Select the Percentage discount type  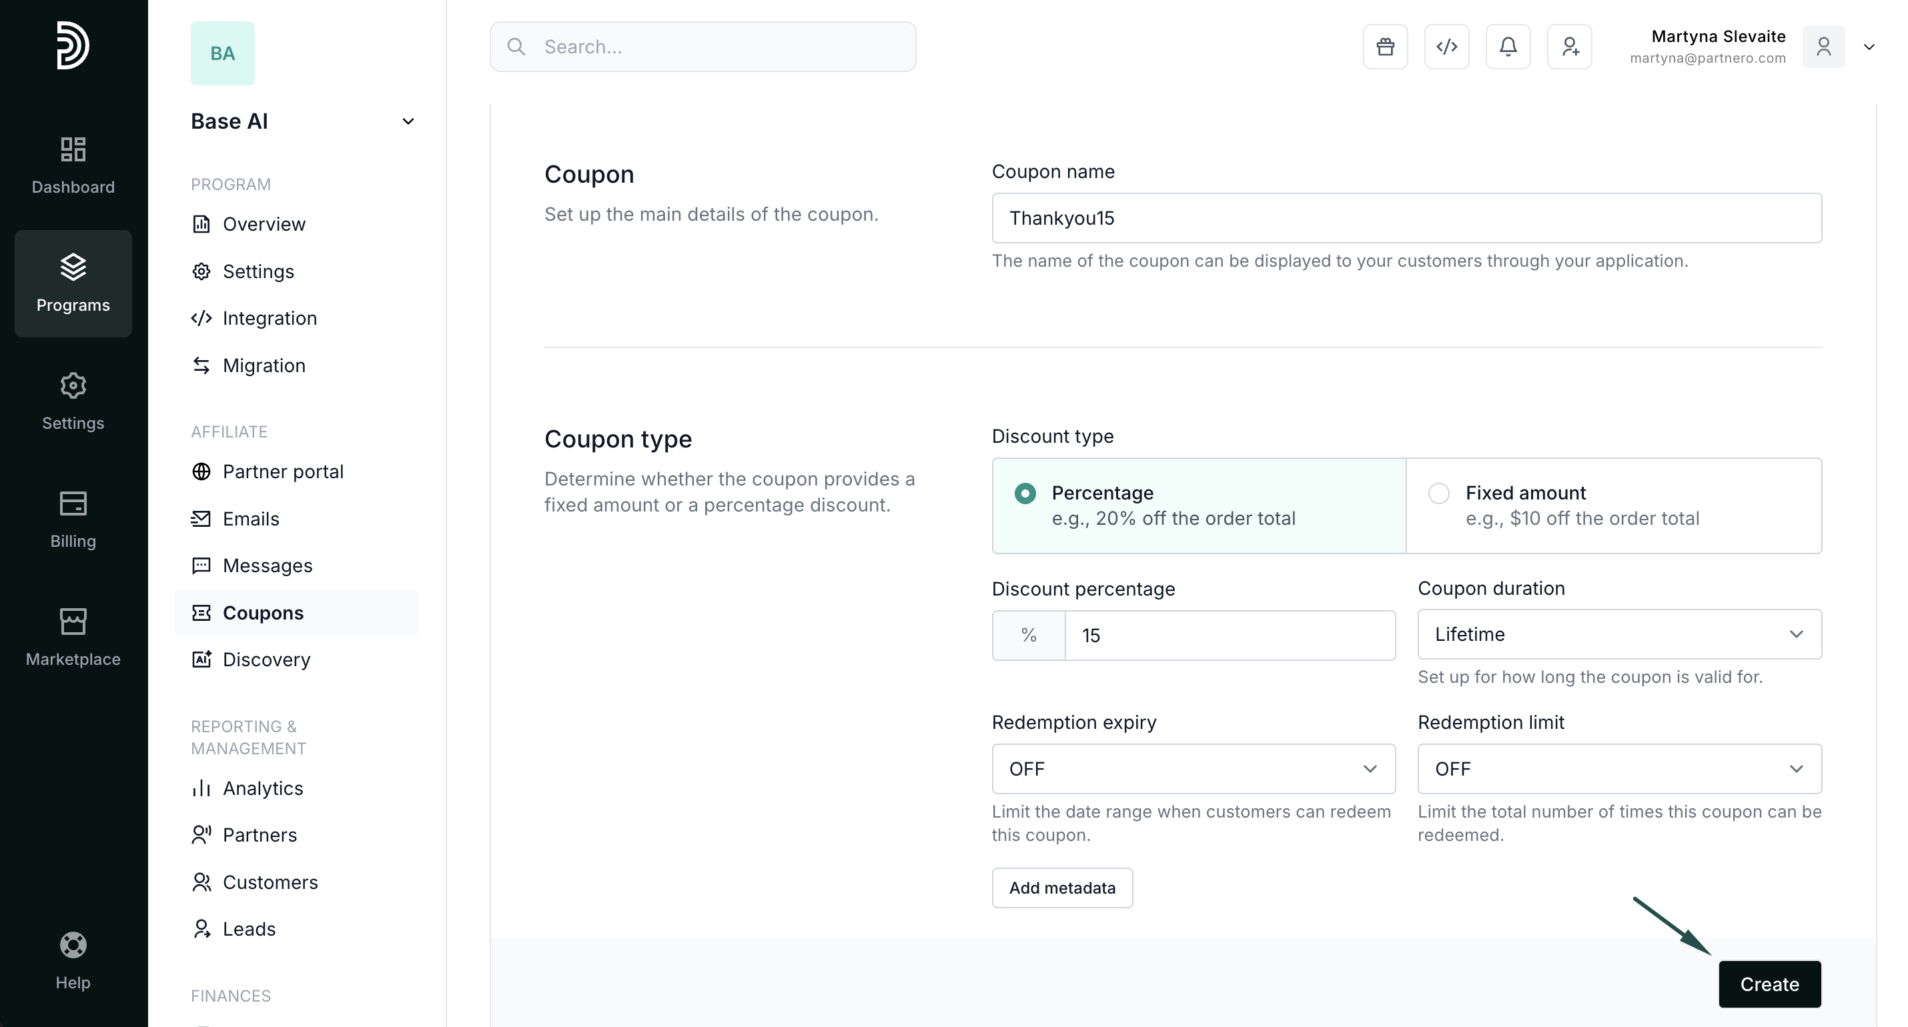point(1025,493)
